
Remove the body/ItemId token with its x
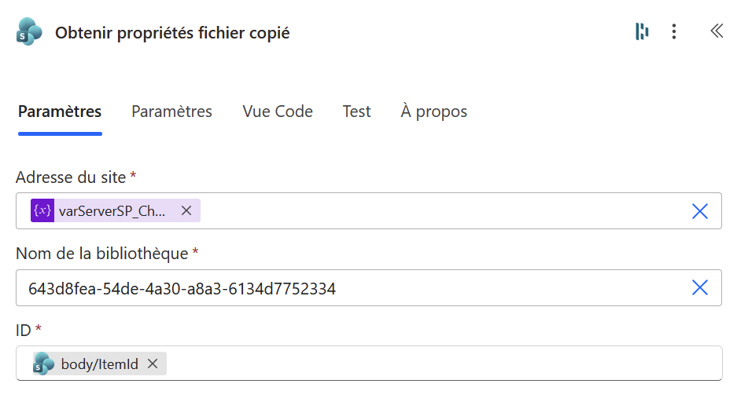tap(153, 364)
